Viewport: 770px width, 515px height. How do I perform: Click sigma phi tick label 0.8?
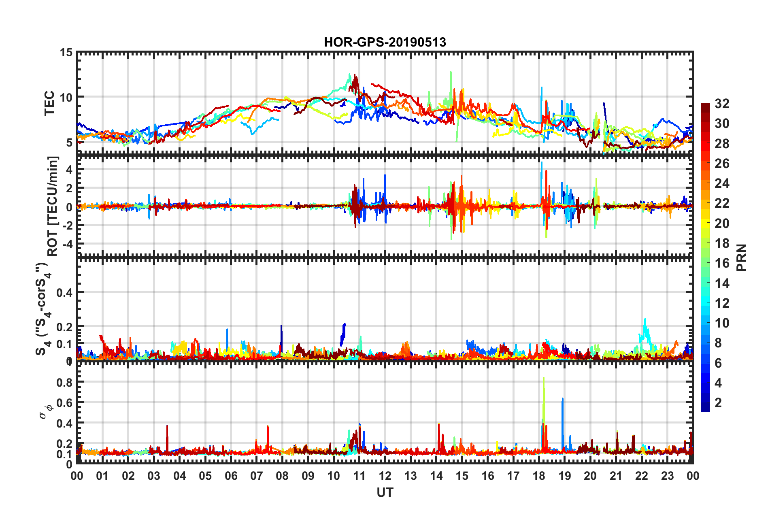pyautogui.click(x=64, y=382)
